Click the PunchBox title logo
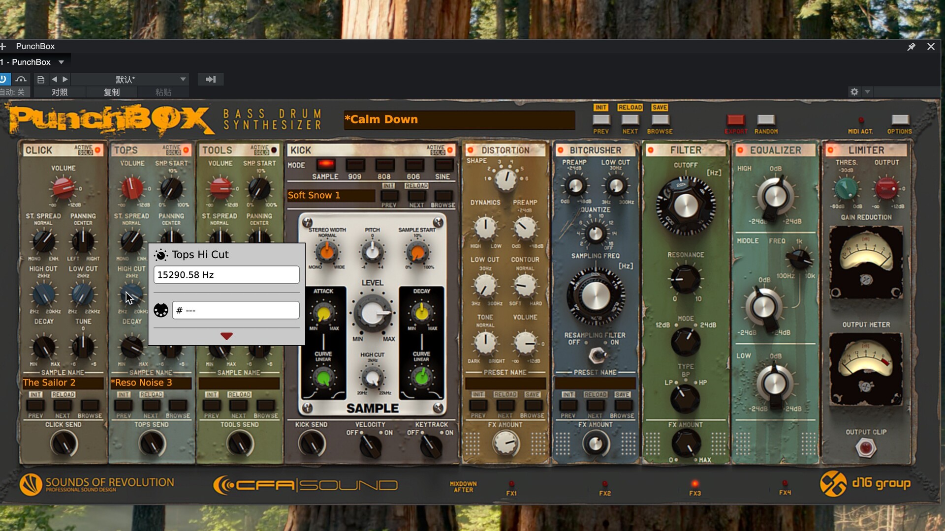The height and width of the screenshot is (531, 945). pyautogui.click(x=112, y=120)
